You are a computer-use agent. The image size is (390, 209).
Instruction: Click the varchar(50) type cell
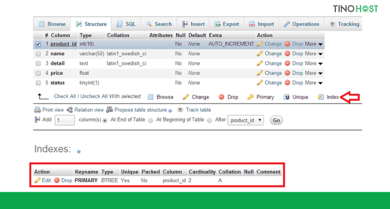pos(92,54)
